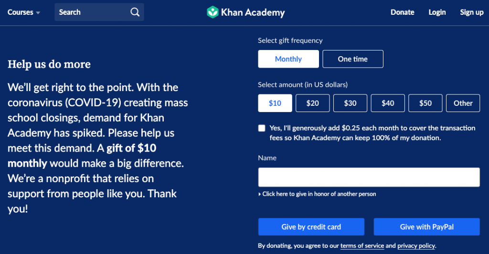Select the $40 amount option
Screen dimensions: 489x254
[388, 103]
